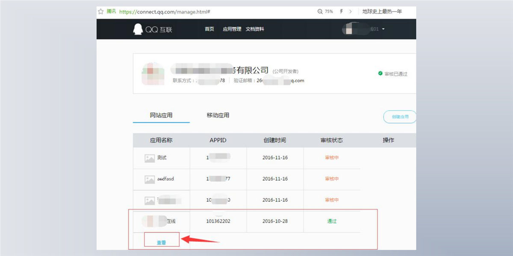Click the image icon of 测试 app
The height and width of the screenshot is (256, 513).
coord(150,158)
